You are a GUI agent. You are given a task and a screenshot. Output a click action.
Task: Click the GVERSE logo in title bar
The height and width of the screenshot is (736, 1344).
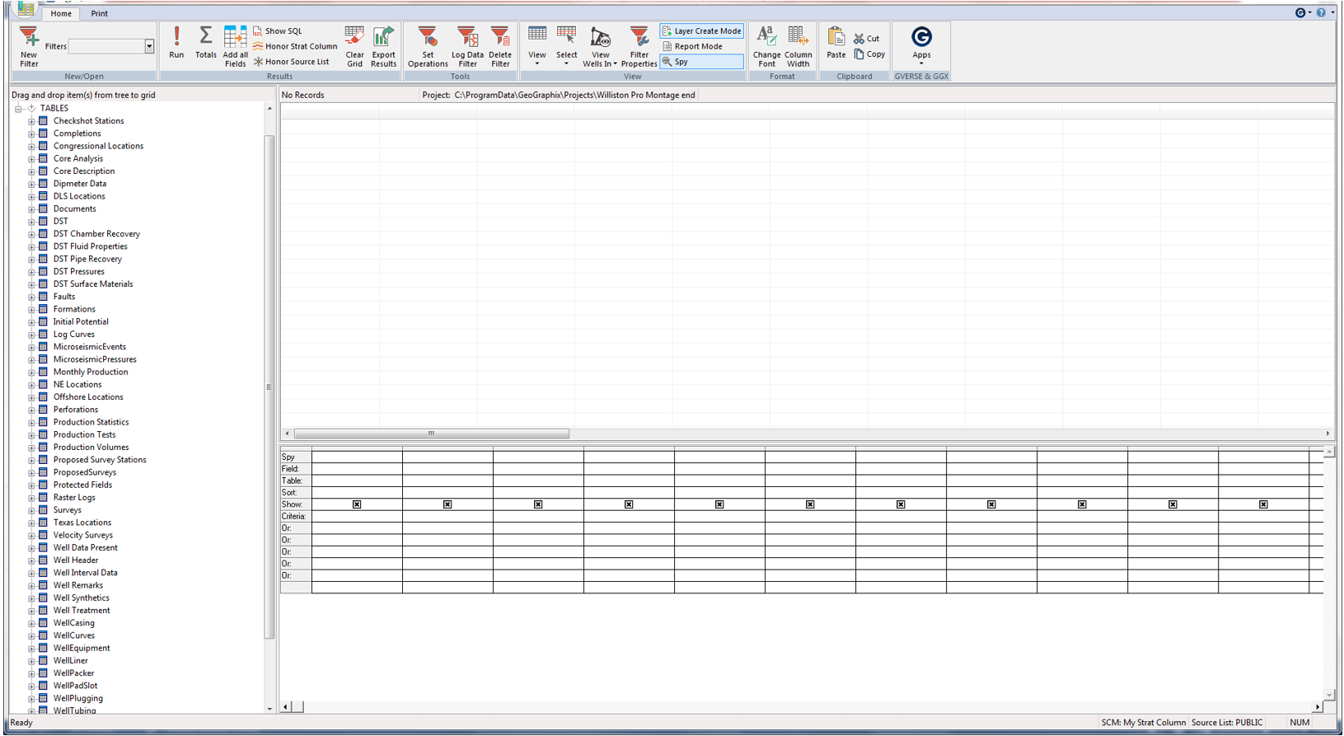[1300, 12]
